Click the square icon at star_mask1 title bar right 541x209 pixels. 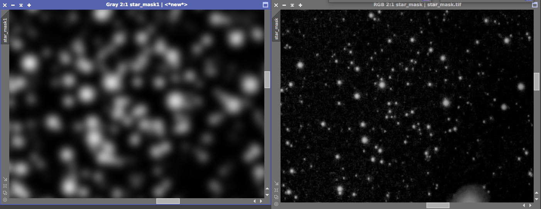265,5
